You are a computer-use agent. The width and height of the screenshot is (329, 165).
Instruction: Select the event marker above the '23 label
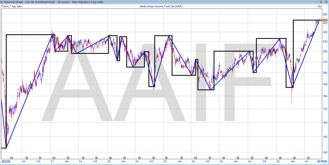(167, 158)
